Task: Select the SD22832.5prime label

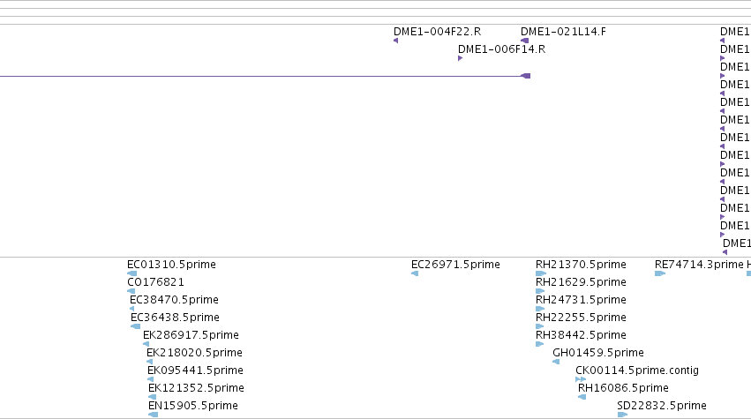Action: point(662,406)
